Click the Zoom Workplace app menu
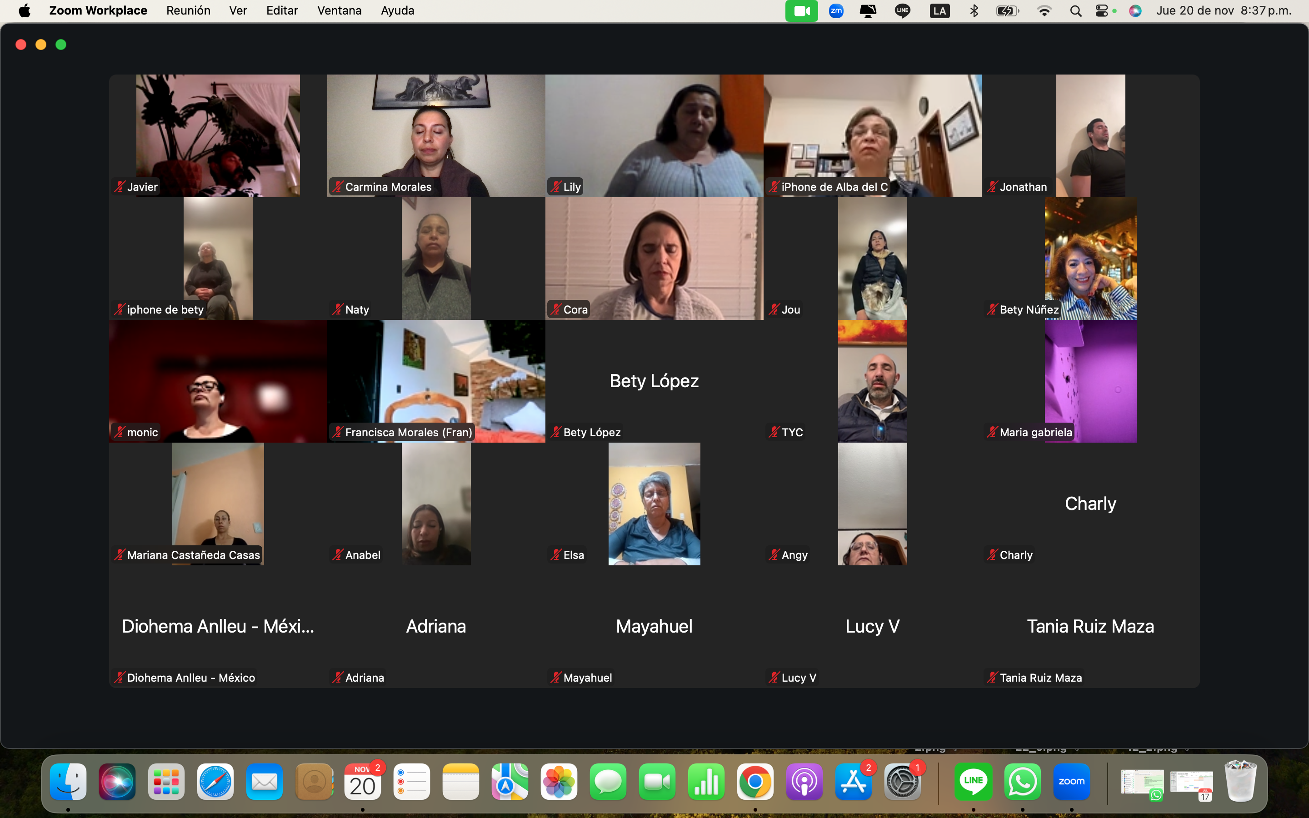 pos(98,11)
